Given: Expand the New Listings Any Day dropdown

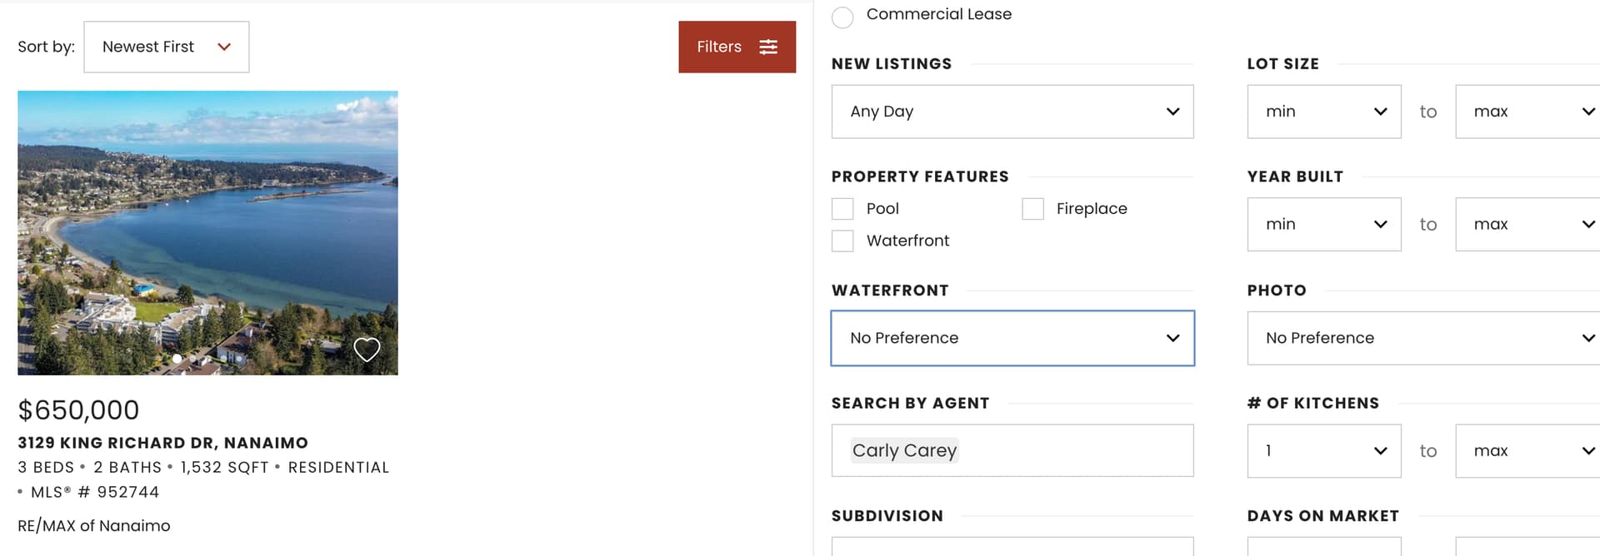Looking at the screenshot, I should pyautogui.click(x=1012, y=112).
